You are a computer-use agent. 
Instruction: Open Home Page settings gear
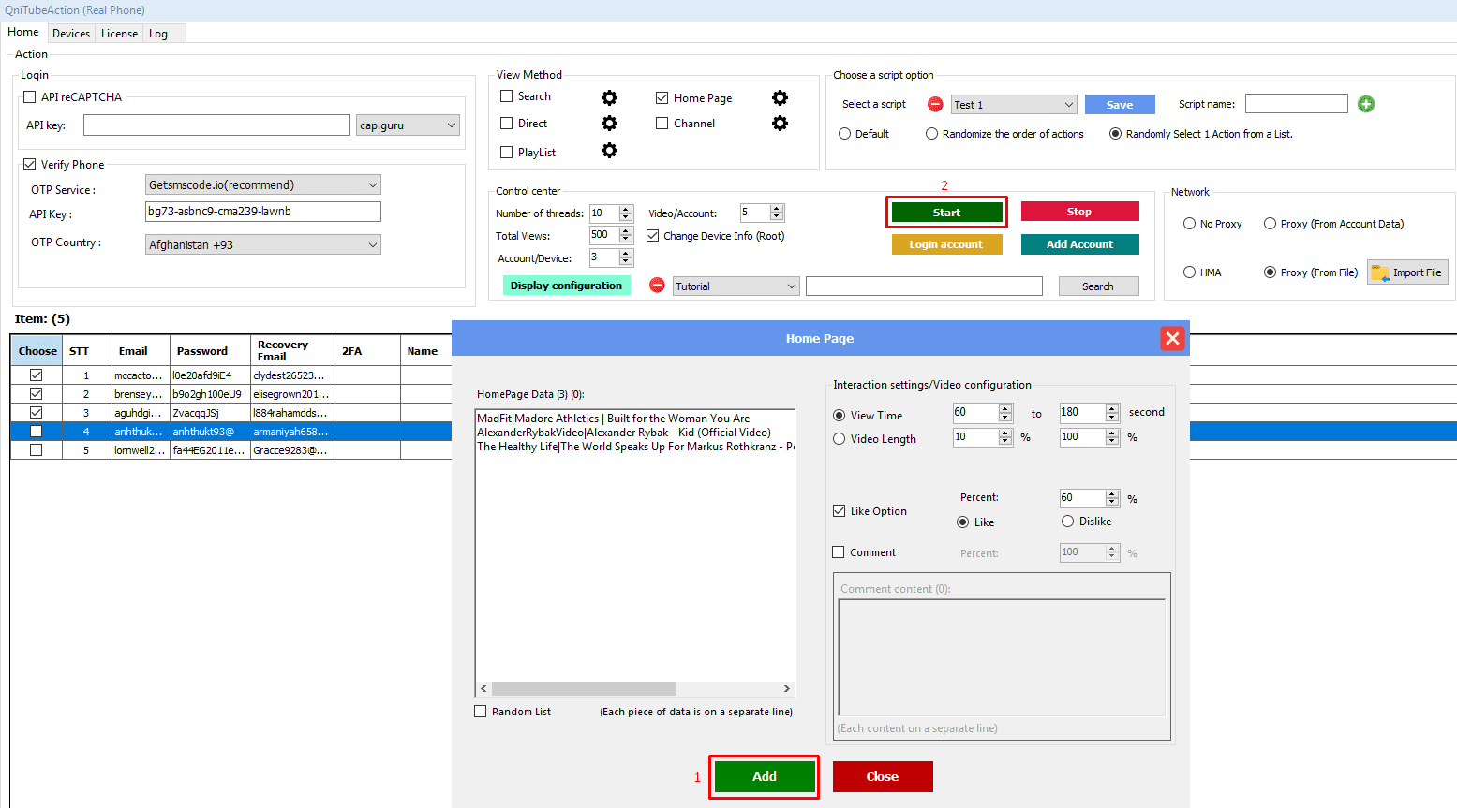tap(780, 97)
